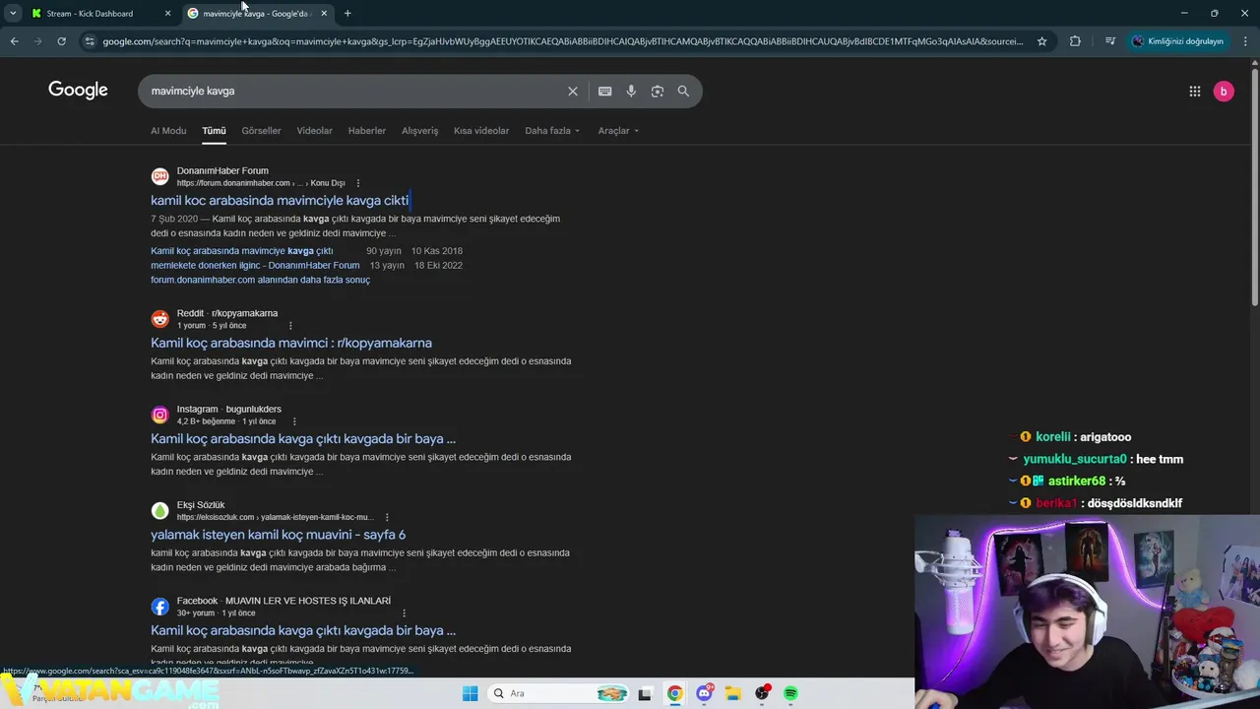
Task: Open the Chrome three-dot menu
Action: tap(1246, 41)
